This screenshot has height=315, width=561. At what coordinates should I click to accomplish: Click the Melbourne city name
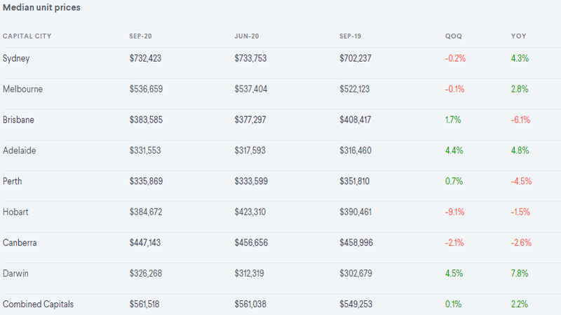click(x=22, y=89)
